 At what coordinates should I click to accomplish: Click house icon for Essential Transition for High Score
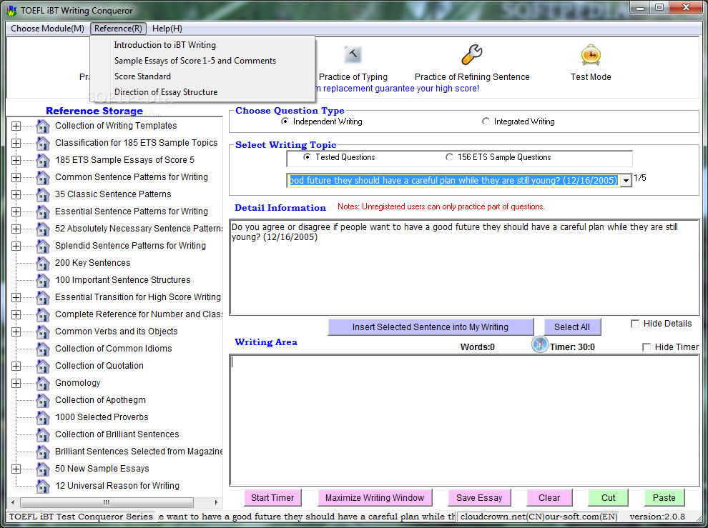43,297
